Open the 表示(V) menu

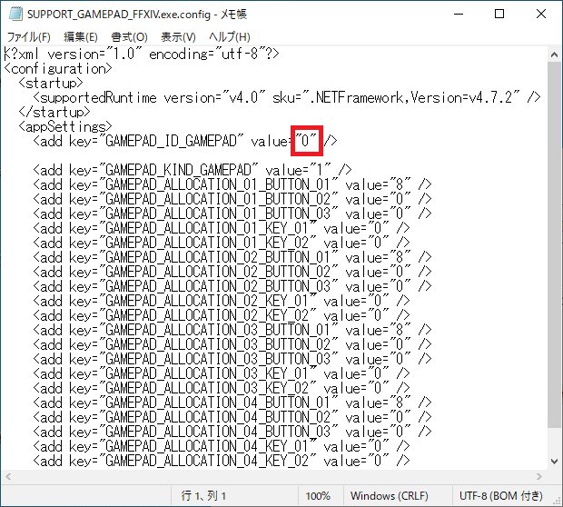pyautogui.click(x=178, y=36)
